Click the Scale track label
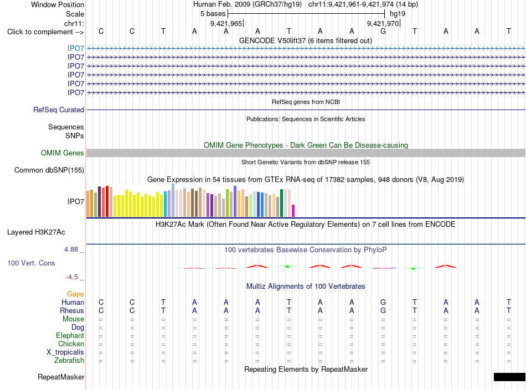526x390 pixels. (x=75, y=14)
